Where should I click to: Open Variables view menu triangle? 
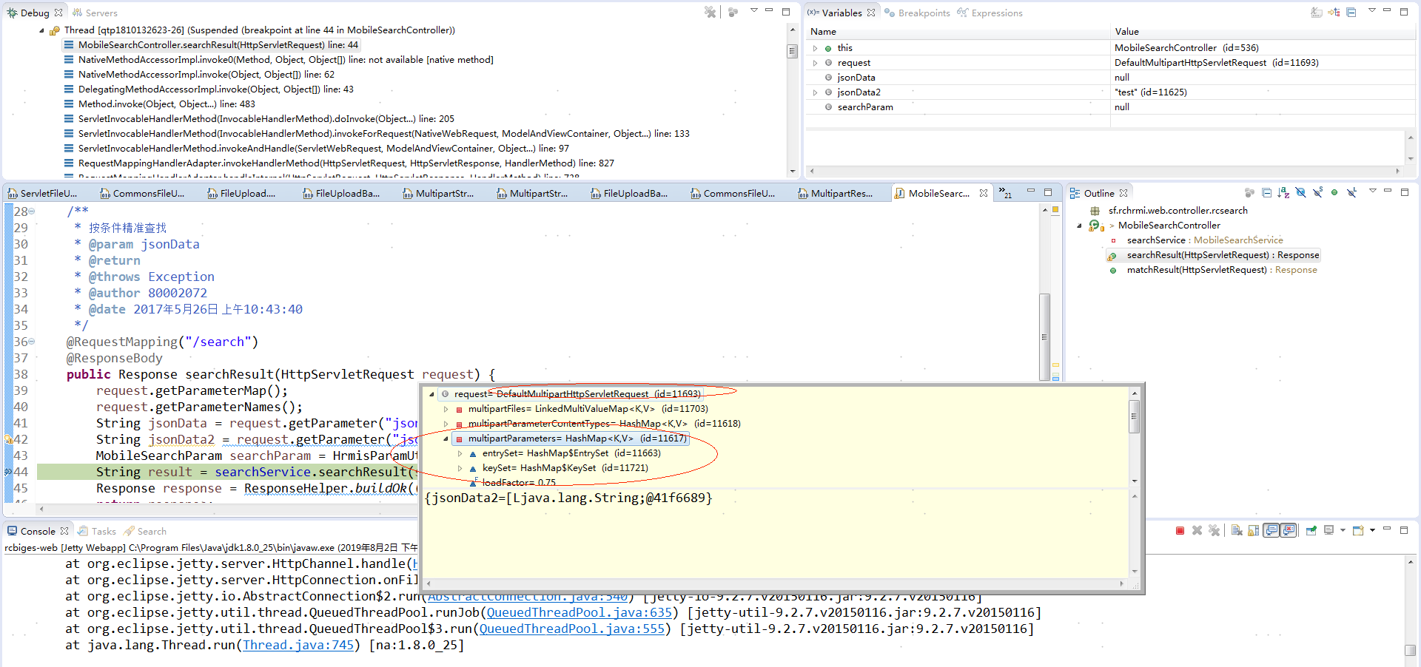[x=1371, y=10]
